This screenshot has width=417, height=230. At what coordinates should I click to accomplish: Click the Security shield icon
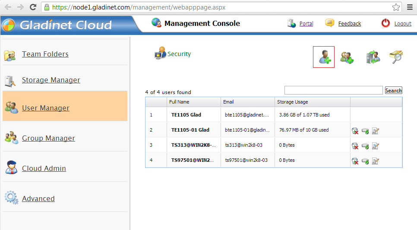pos(160,53)
